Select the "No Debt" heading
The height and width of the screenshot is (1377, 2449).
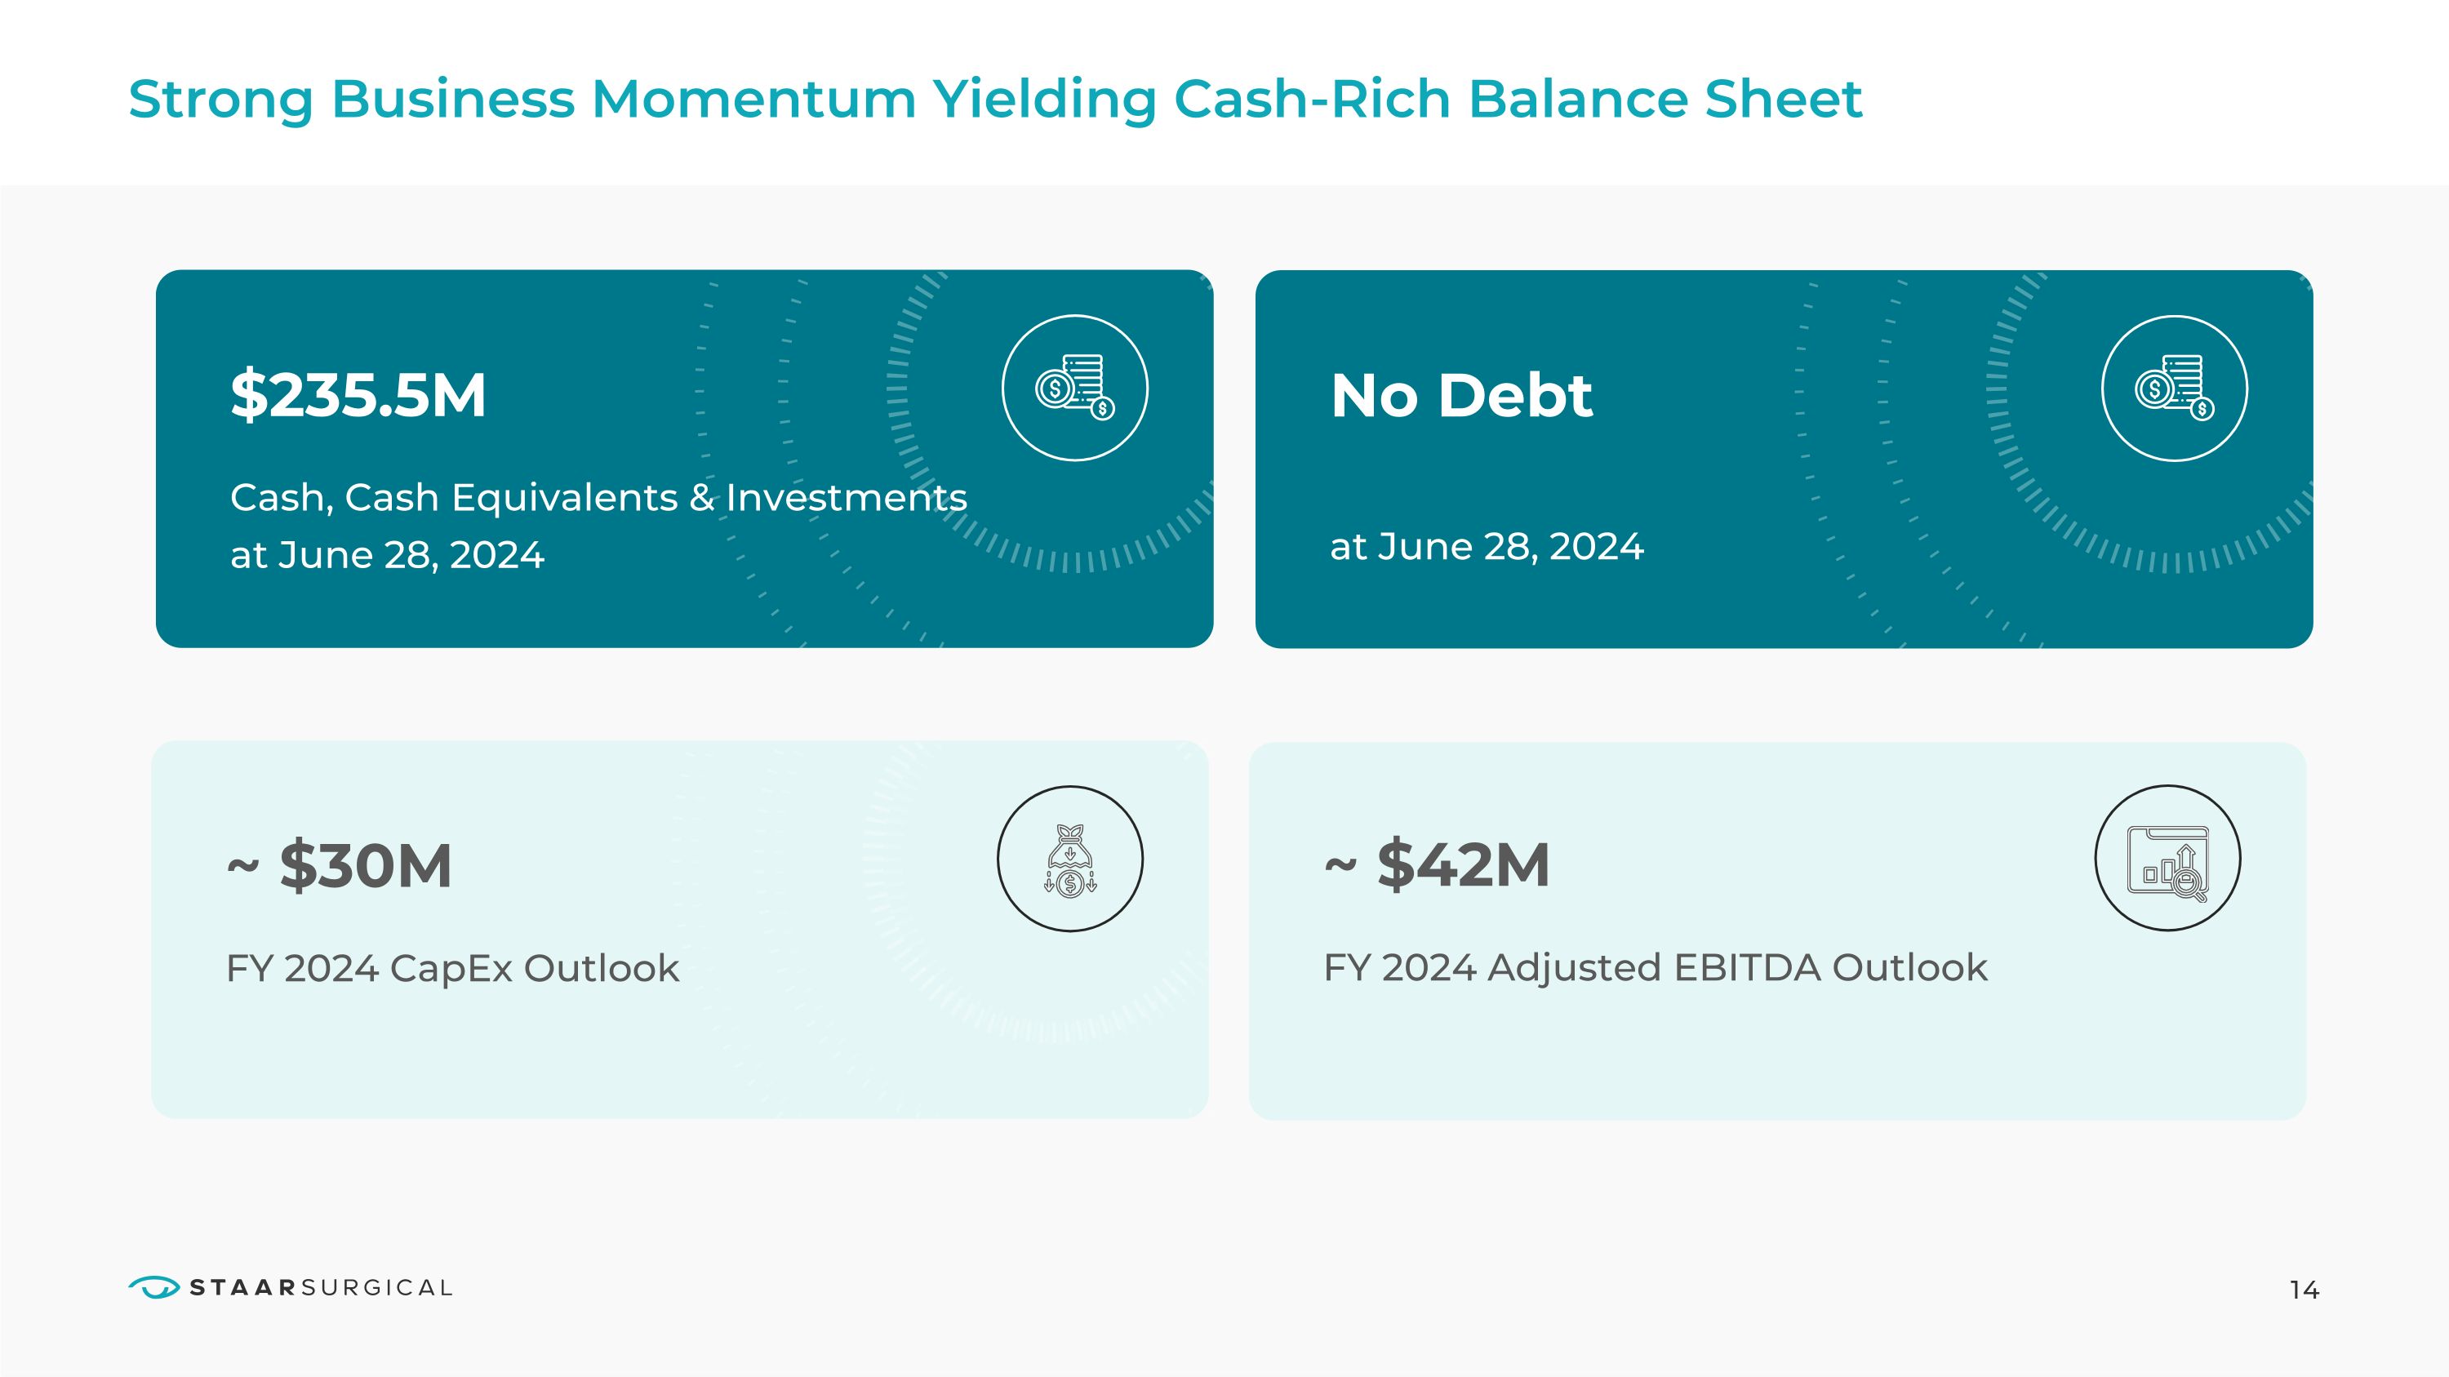point(1461,394)
